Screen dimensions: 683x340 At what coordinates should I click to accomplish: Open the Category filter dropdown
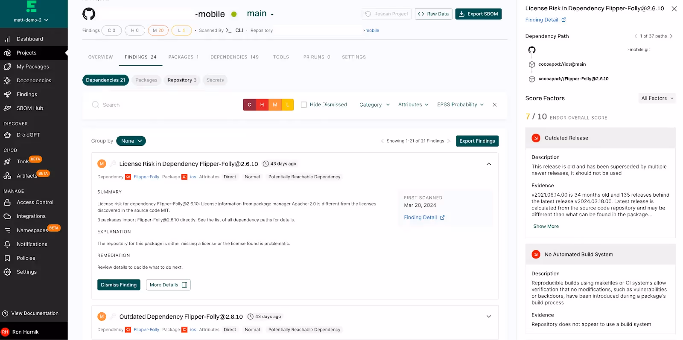tap(375, 105)
